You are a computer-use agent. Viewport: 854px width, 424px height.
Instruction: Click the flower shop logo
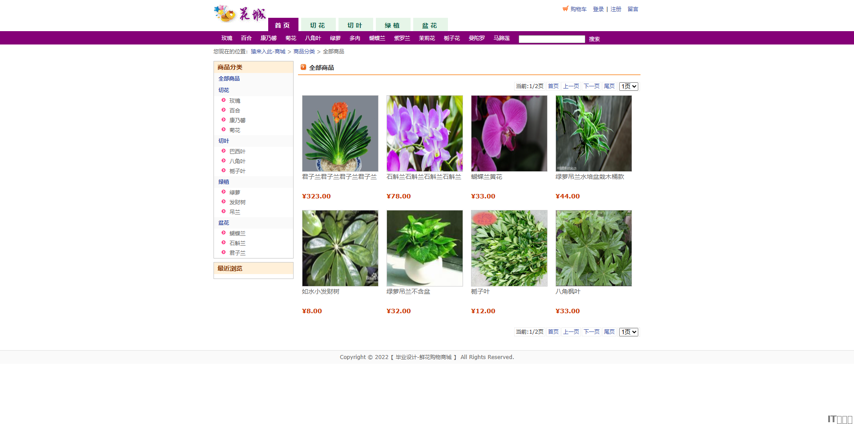point(240,14)
